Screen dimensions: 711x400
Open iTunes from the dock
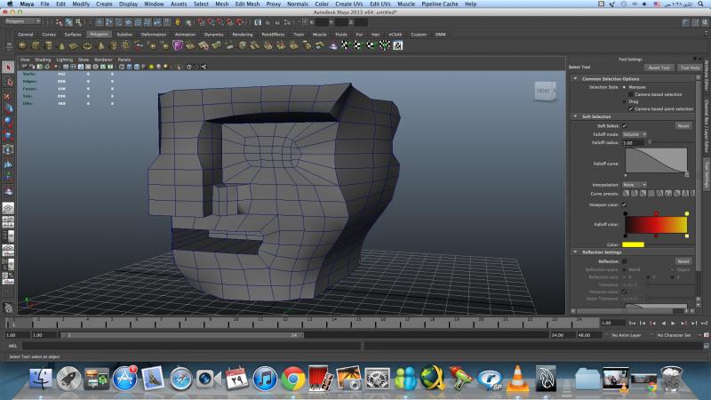[265, 379]
